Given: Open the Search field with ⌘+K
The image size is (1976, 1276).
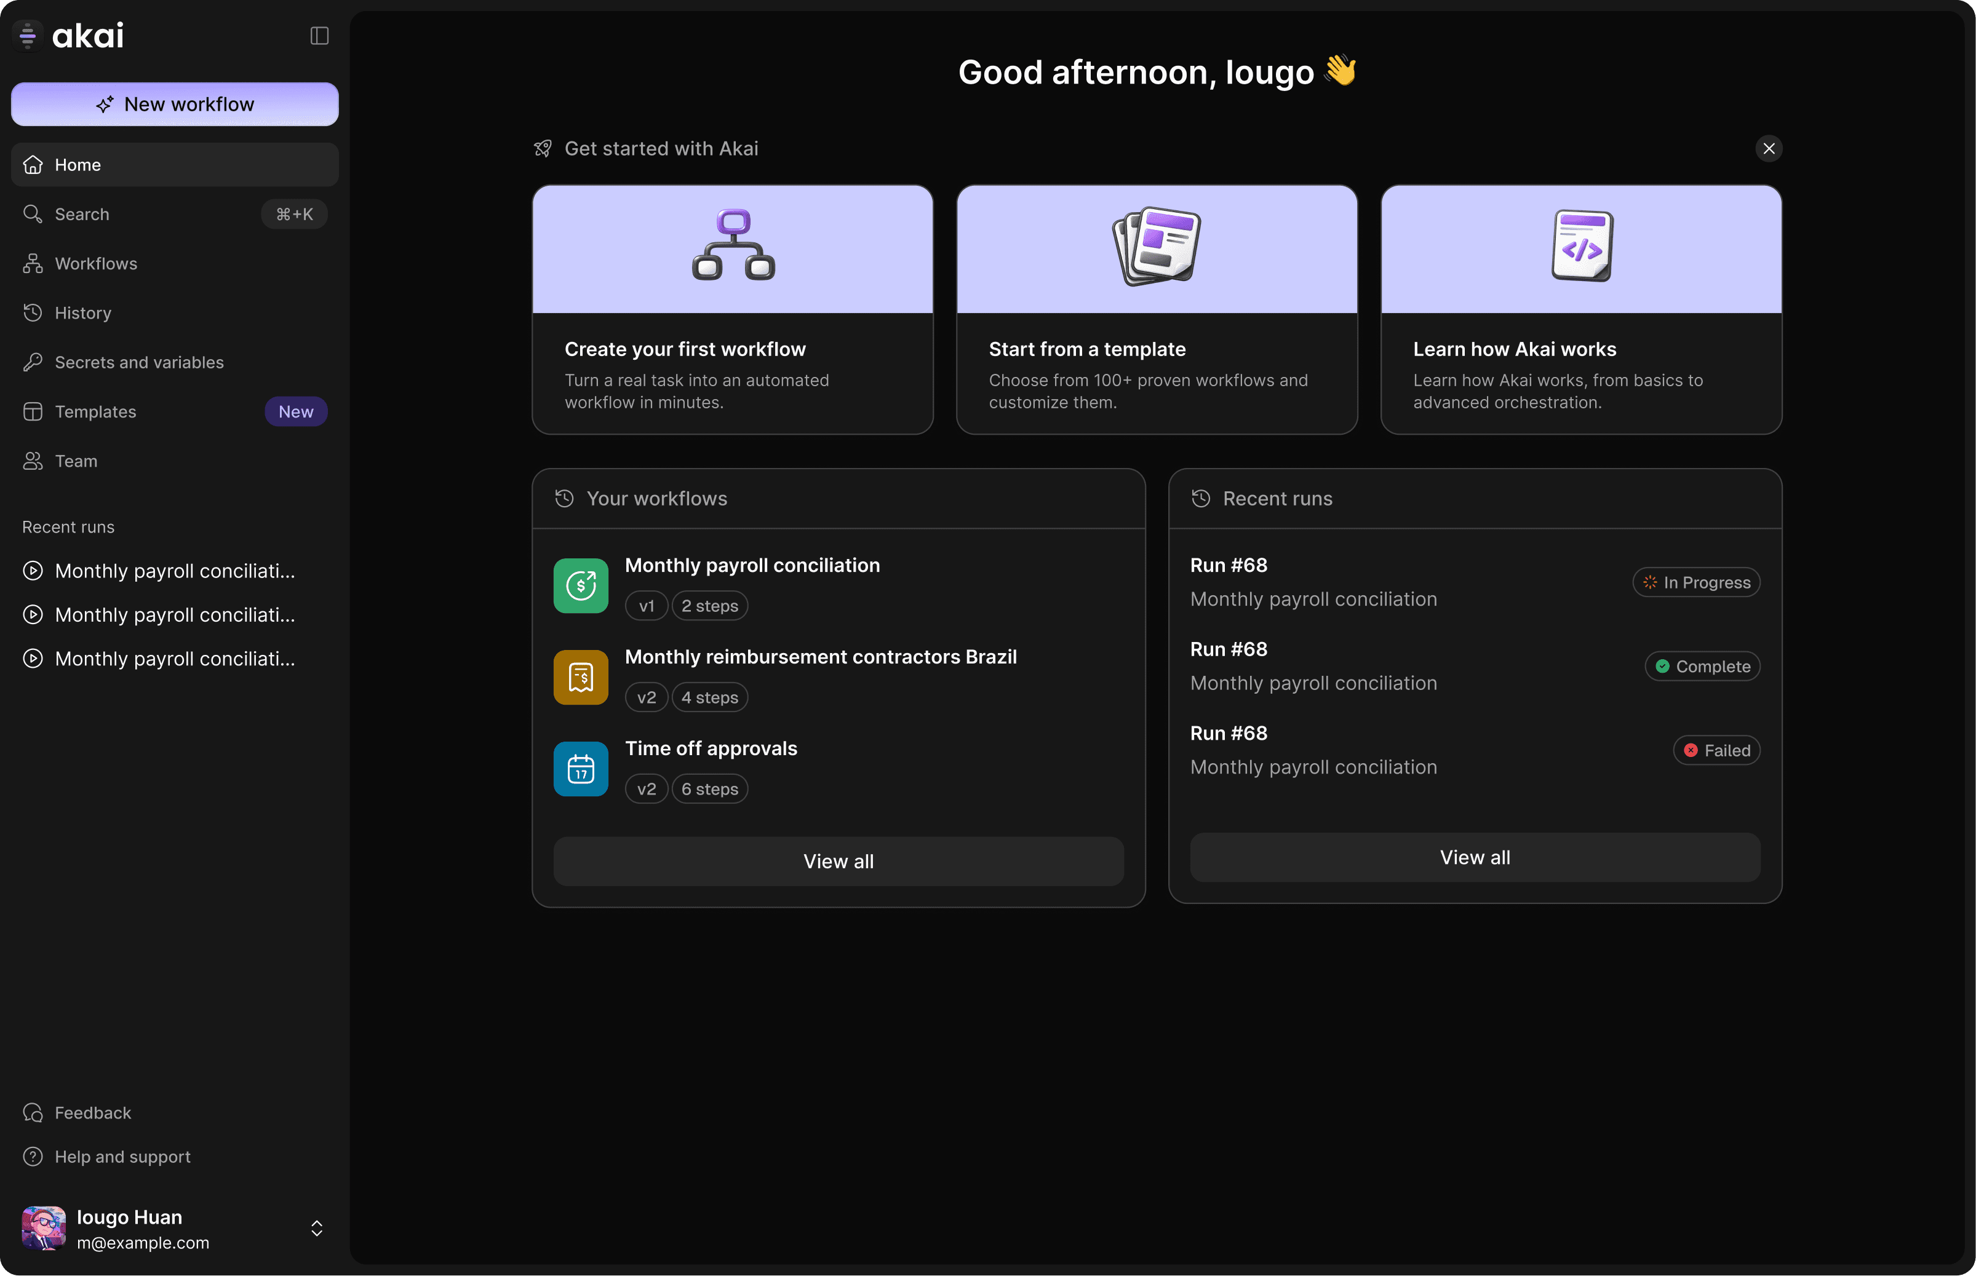Looking at the screenshot, I should pyautogui.click(x=174, y=215).
